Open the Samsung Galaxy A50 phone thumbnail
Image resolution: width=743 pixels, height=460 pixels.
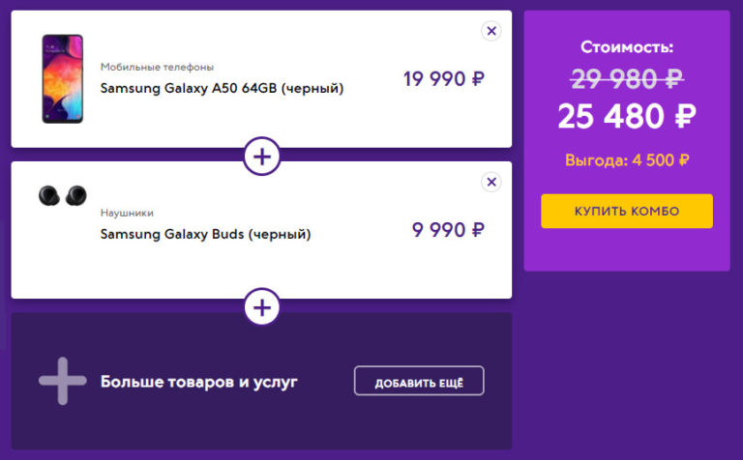pos(62,79)
